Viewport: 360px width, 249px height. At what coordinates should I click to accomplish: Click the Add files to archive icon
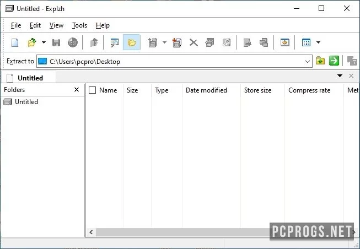click(177, 42)
